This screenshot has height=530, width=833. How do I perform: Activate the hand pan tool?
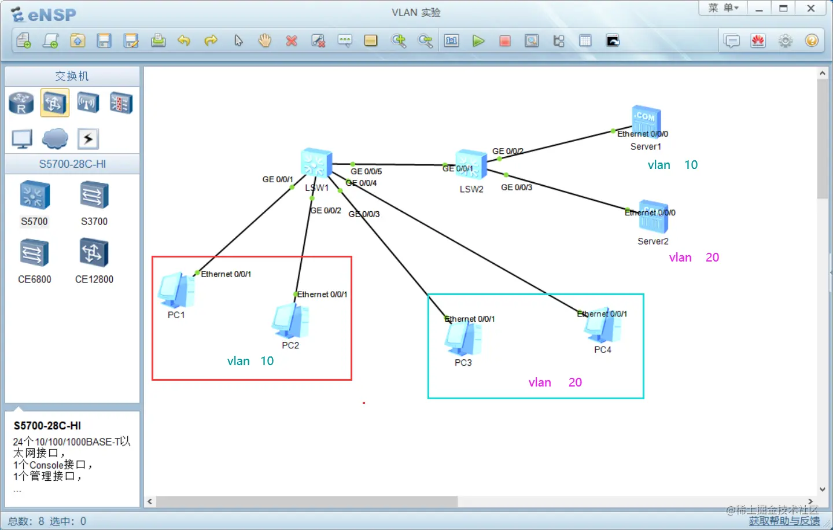coord(265,41)
